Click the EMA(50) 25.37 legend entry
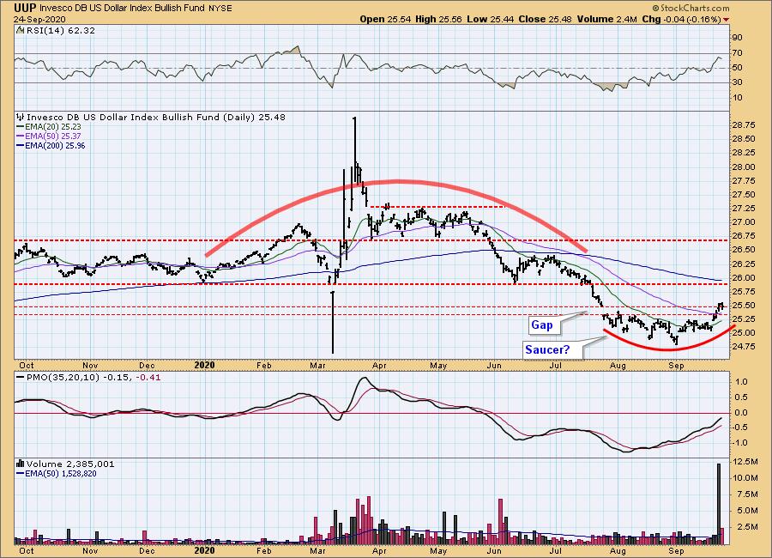 click(x=49, y=136)
